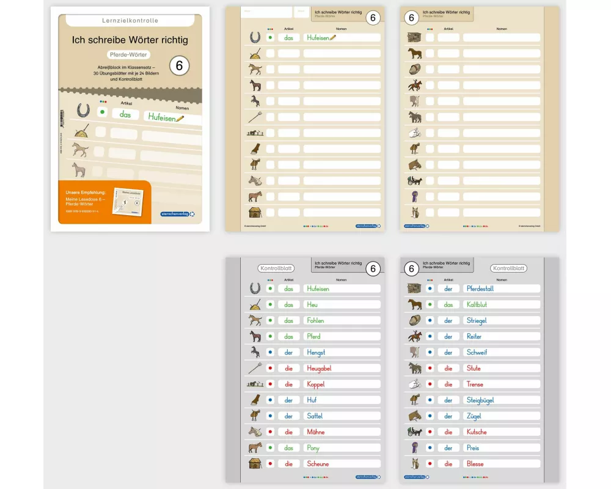Click the horseshoe picture beside 'Hufeisen' on the left Kontrollblatt

point(255,289)
